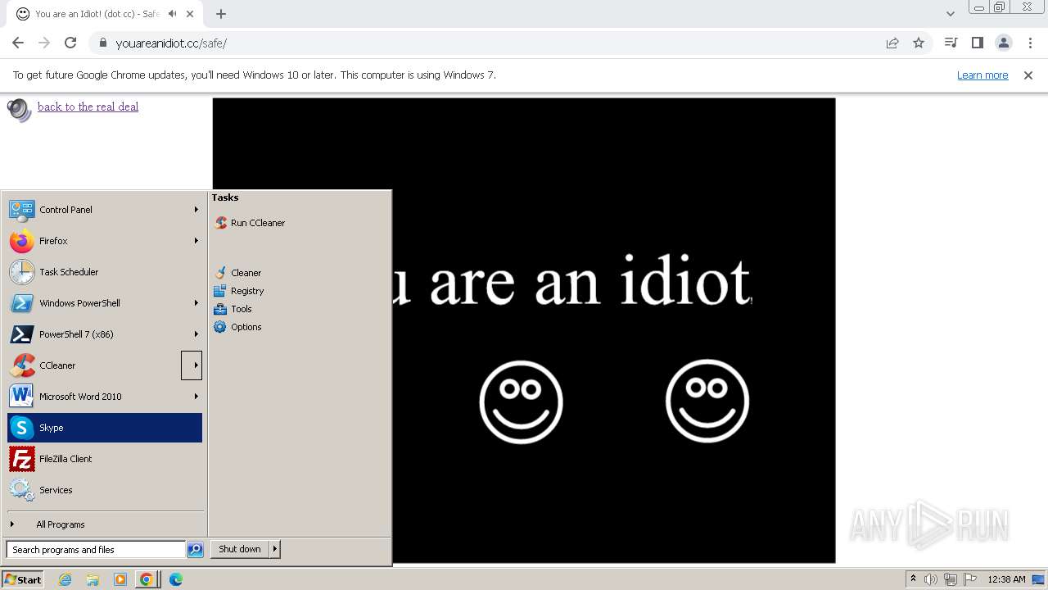Expand CCleaner jump list arrow

coord(192,365)
